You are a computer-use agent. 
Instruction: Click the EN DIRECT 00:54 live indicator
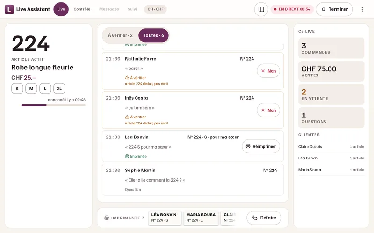click(x=292, y=9)
